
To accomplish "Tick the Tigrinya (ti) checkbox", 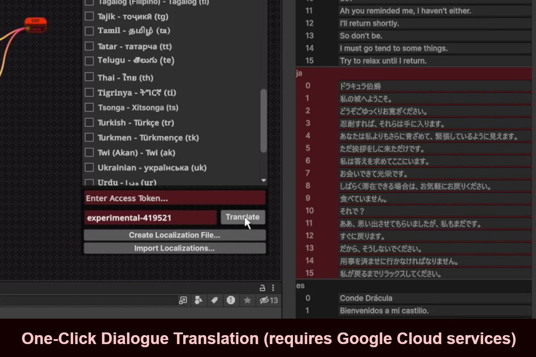I will (x=89, y=92).
